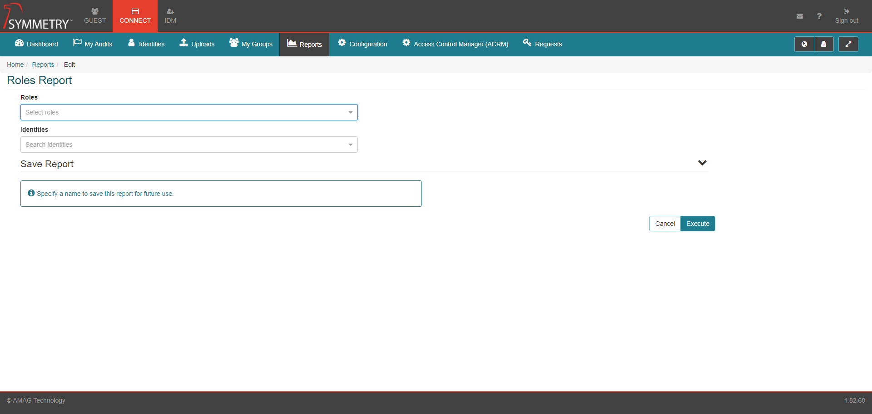Click the info icon in the save notice
Viewport: 872px width, 414px height.
pyautogui.click(x=31, y=193)
